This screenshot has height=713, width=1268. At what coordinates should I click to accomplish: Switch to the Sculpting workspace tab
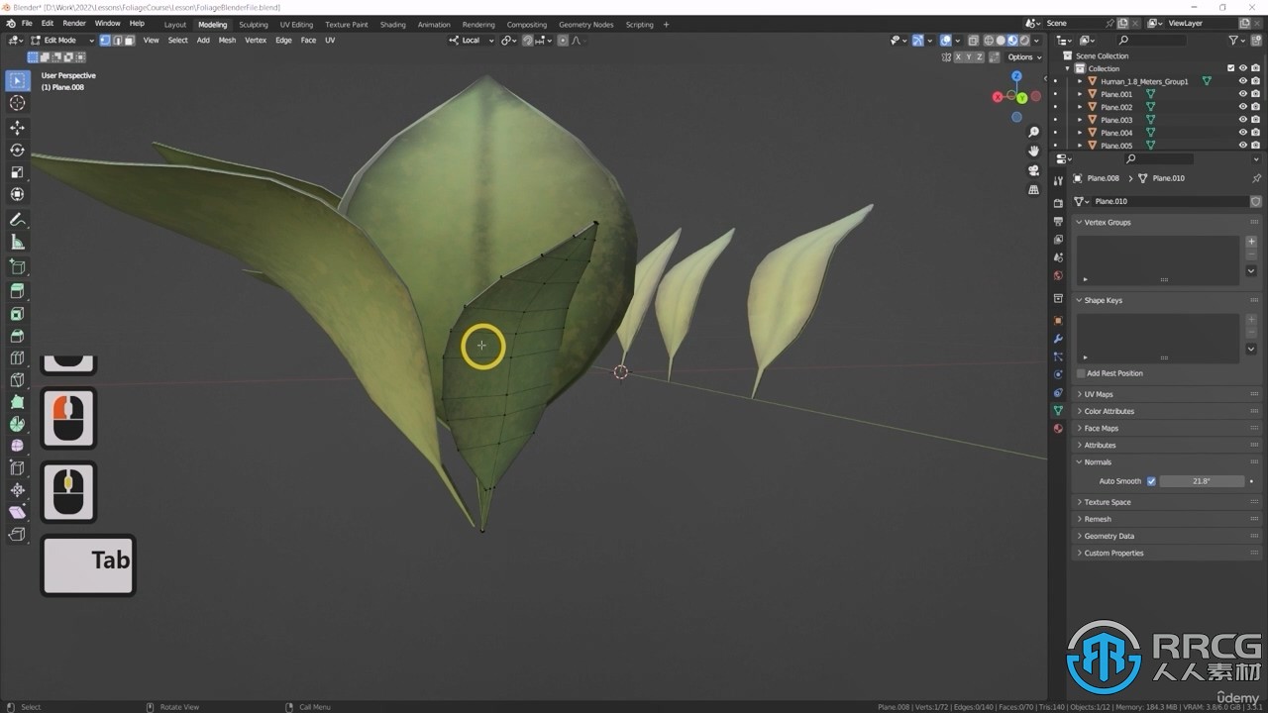click(253, 24)
